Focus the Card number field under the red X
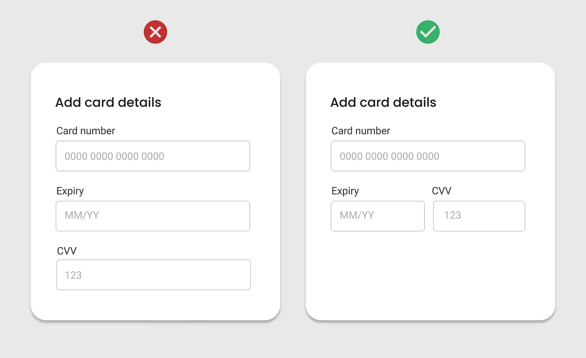The height and width of the screenshot is (358, 586). (153, 156)
